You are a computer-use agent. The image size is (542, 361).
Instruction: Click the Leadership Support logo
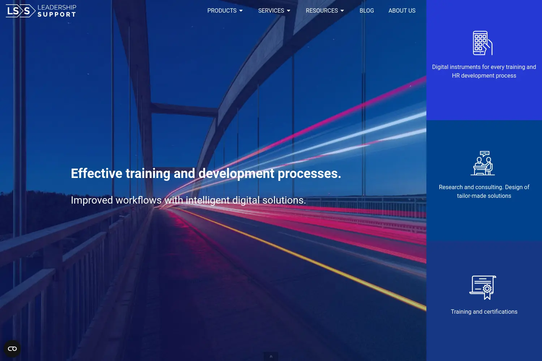pyautogui.click(x=41, y=11)
